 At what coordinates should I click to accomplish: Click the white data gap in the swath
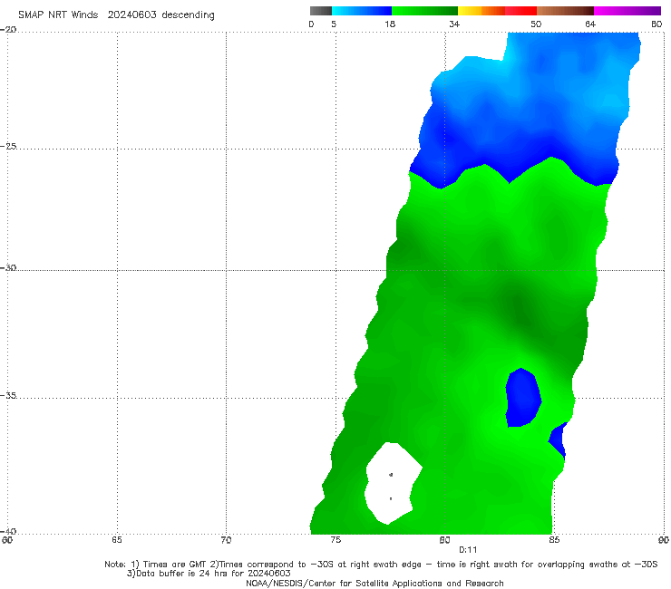click(x=392, y=483)
